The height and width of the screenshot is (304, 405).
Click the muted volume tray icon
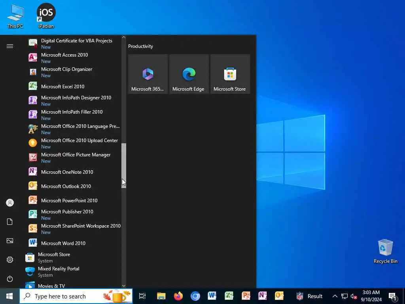click(x=354, y=296)
